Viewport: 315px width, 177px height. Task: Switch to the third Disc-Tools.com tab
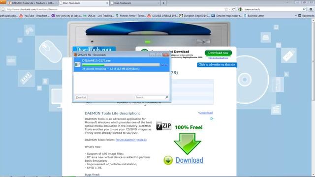[135, 3]
